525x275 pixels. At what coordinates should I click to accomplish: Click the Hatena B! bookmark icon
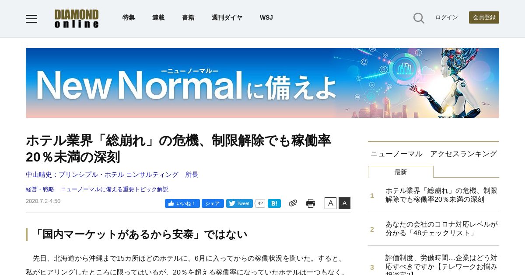coord(274,203)
